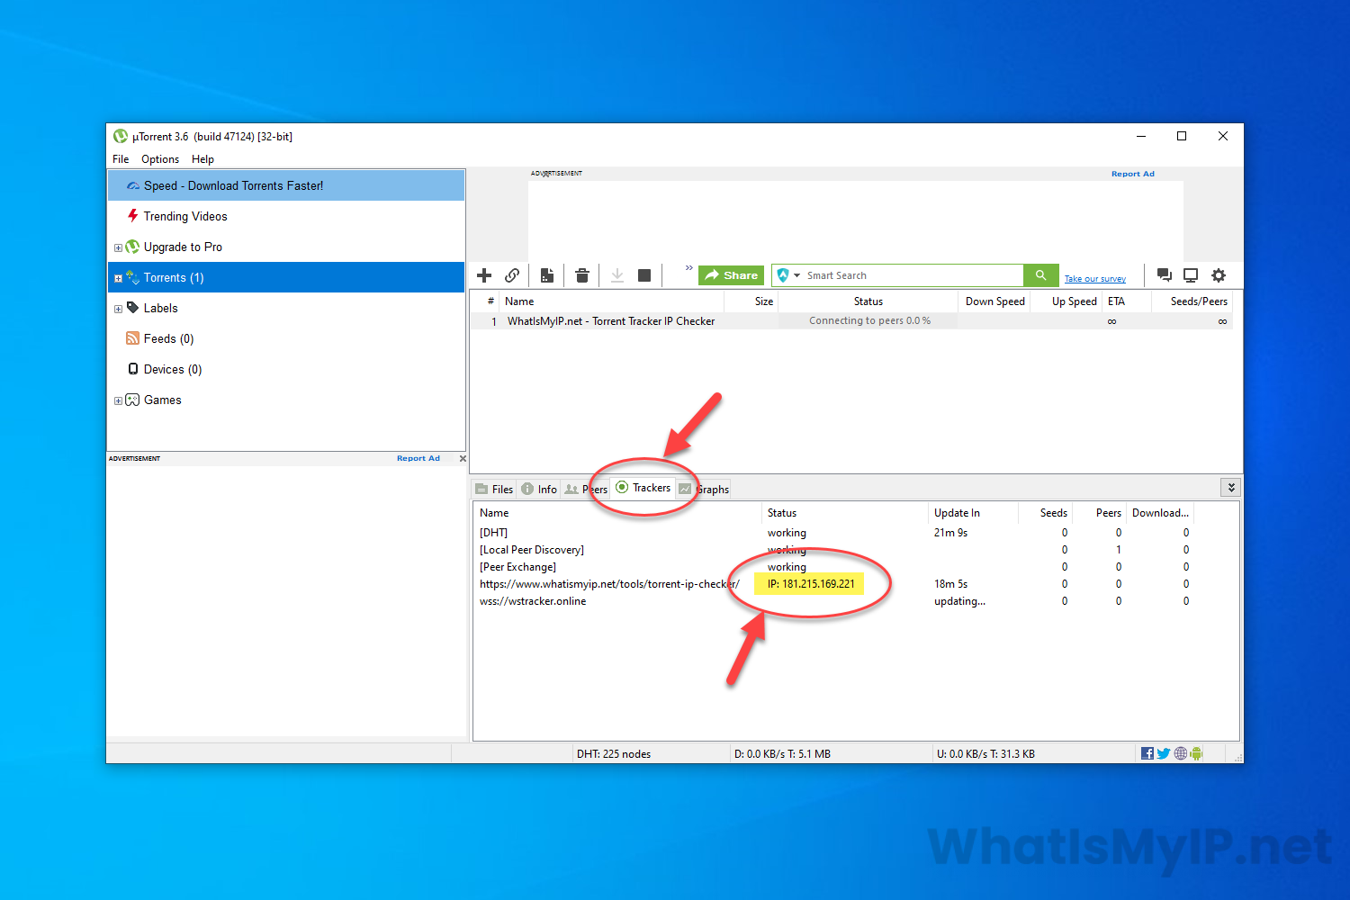This screenshot has width=1350, height=900.
Task: Open Preferences via the gear icon
Action: [x=1219, y=275]
